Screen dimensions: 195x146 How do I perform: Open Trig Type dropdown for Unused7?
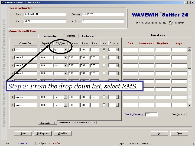66,97
